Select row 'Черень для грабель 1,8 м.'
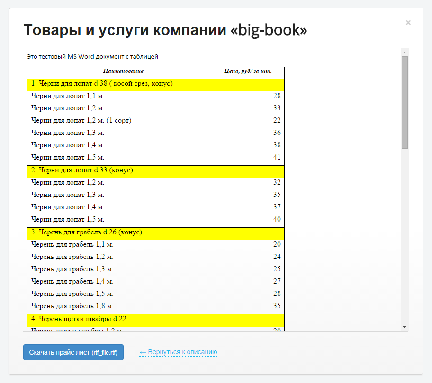 (x=72, y=306)
